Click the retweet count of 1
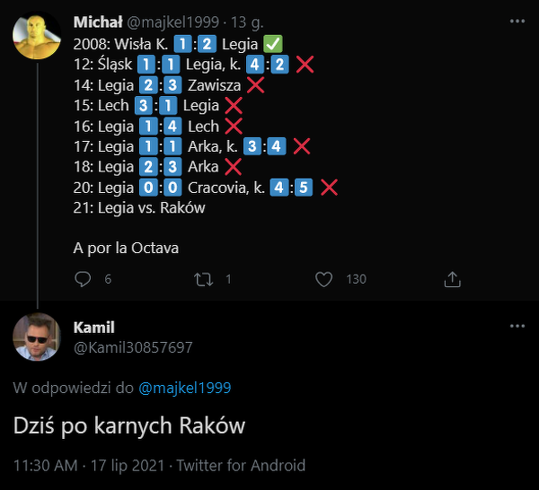Viewport: 539px width, 490px height. (x=228, y=279)
